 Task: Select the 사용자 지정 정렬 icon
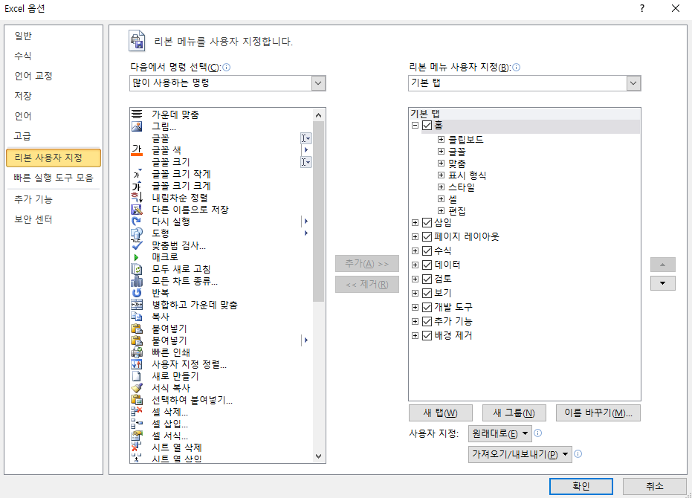137,364
